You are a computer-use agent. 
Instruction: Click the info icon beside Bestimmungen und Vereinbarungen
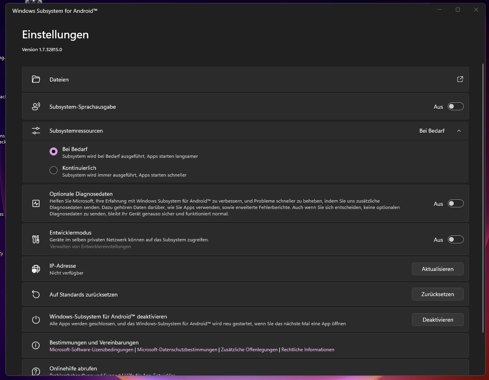coord(36,346)
